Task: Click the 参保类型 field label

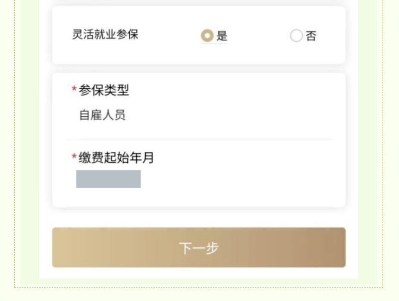Action: coord(103,91)
